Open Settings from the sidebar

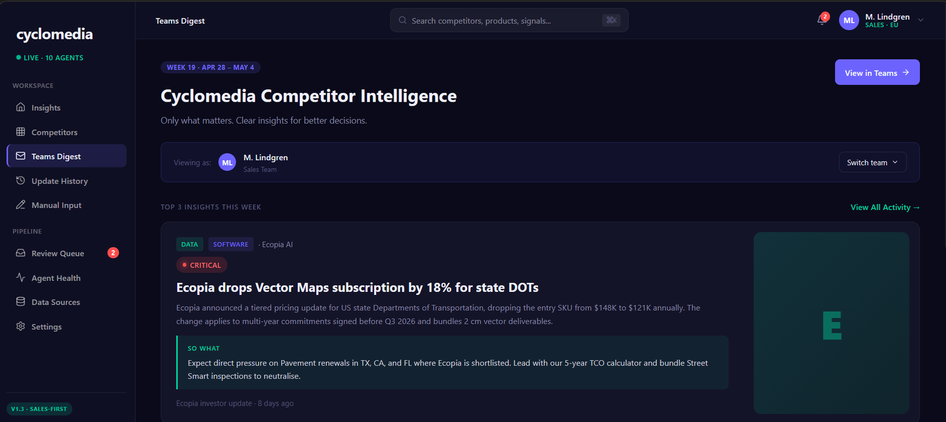(x=66, y=326)
